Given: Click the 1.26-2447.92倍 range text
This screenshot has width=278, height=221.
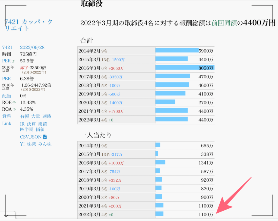Looking at the screenshot, I should (x=36, y=85).
